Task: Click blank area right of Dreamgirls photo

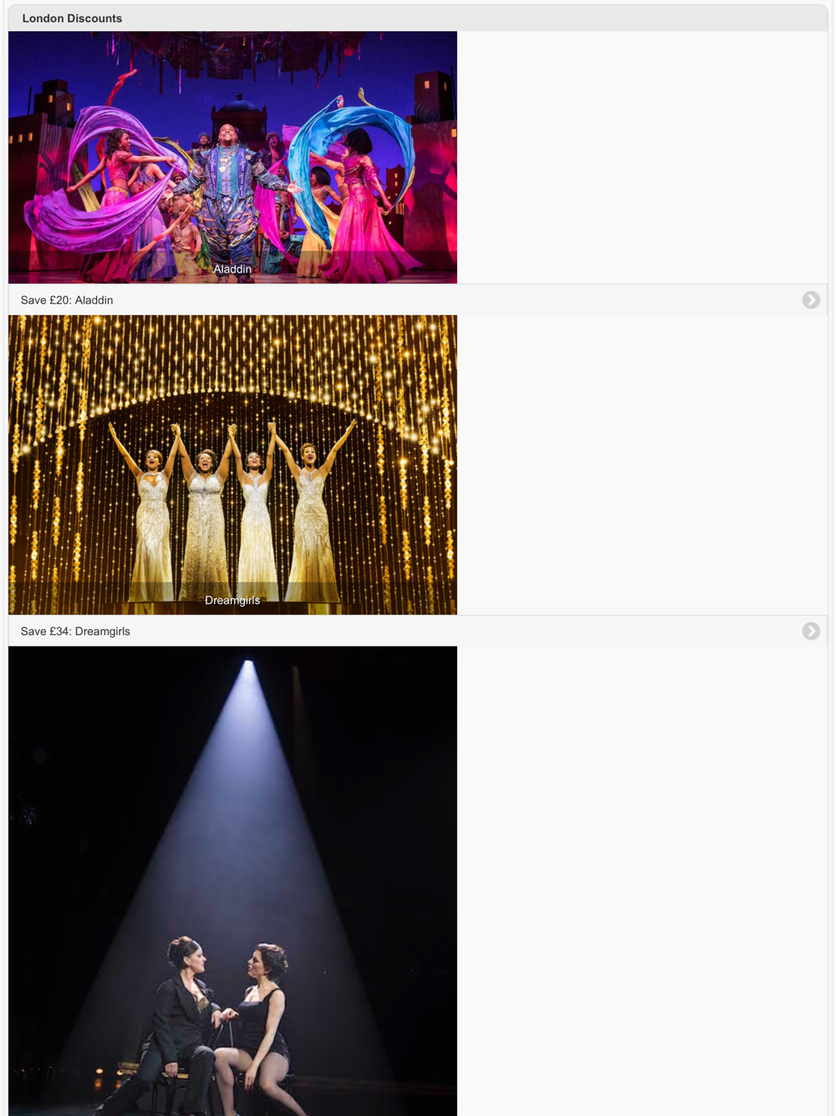Action: [x=642, y=464]
